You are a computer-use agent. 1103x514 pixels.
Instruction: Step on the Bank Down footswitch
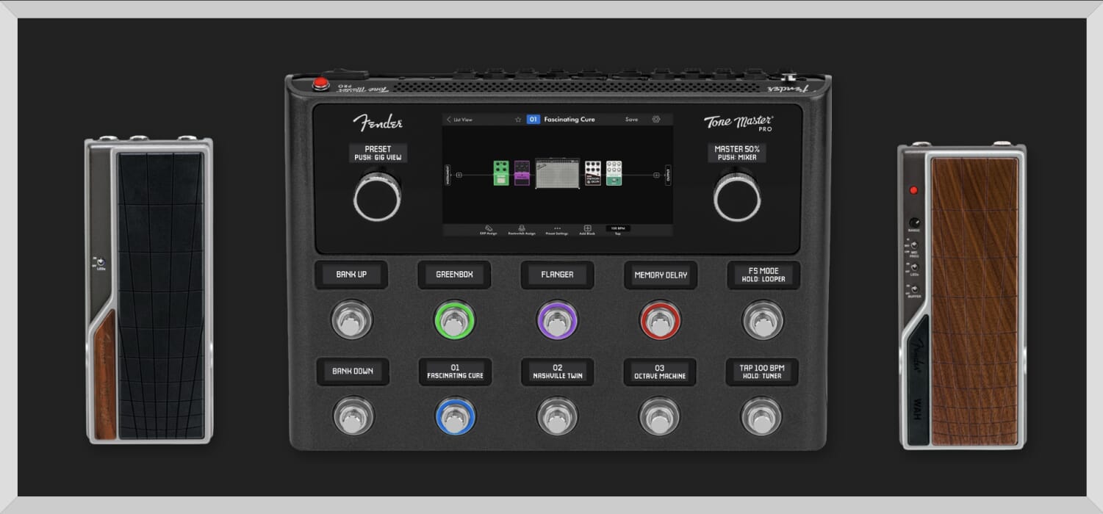tap(353, 416)
